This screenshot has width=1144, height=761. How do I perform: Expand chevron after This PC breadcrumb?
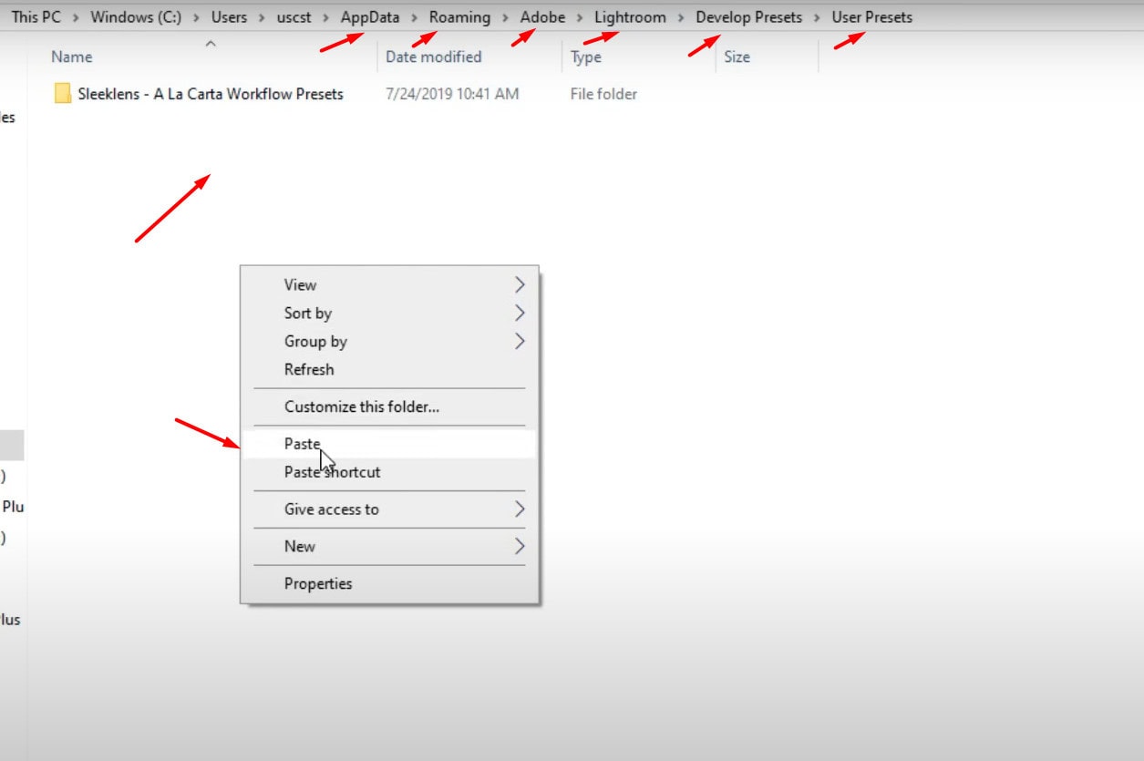click(76, 18)
